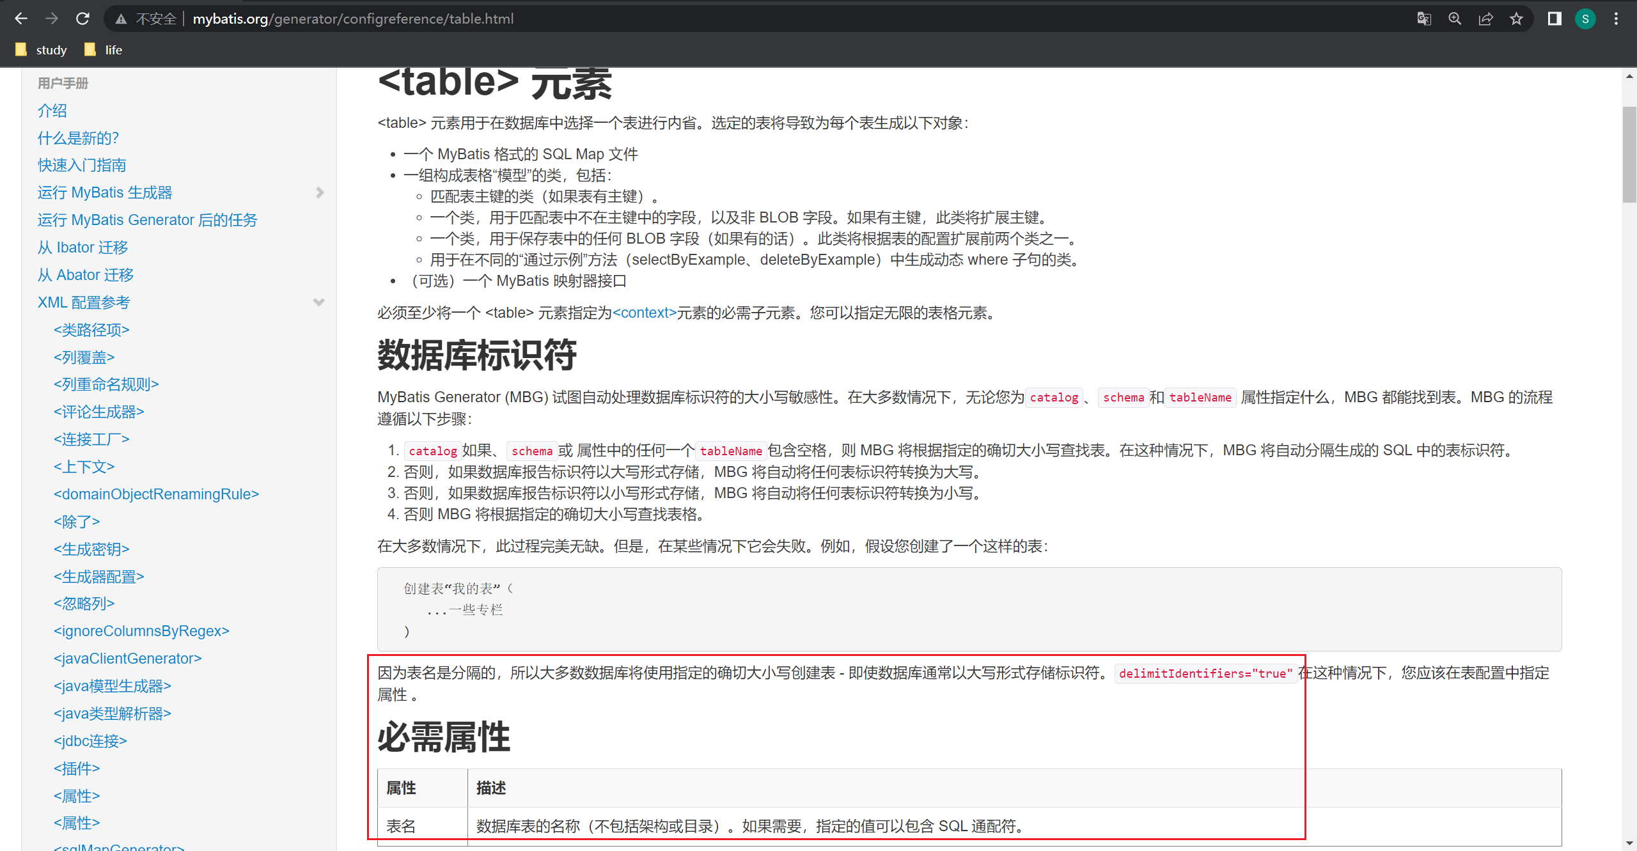Open the <生成器配置> reference link
This screenshot has width=1637, height=851.
point(98,577)
